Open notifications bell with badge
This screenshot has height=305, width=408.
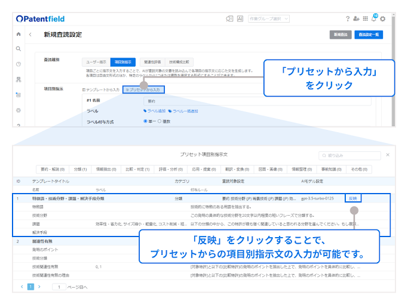374,19
